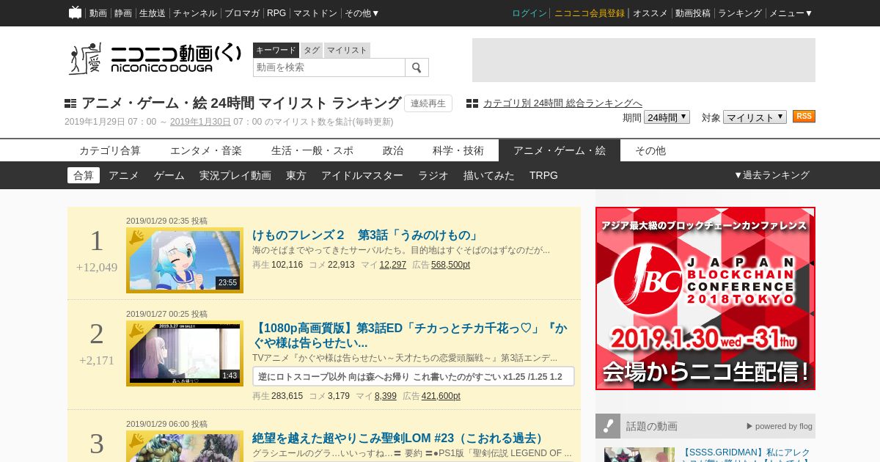The height and width of the screenshot is (462, 880).
Task: Expand the その他▼ top menu
Action: [362, 13]
